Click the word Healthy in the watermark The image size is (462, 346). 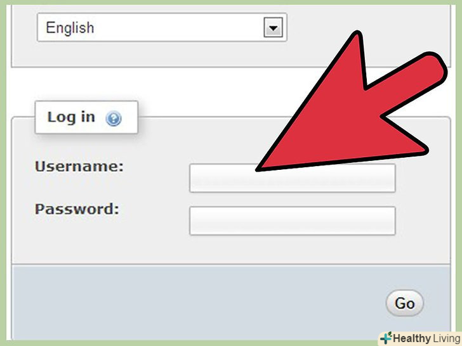pos(412,338)
